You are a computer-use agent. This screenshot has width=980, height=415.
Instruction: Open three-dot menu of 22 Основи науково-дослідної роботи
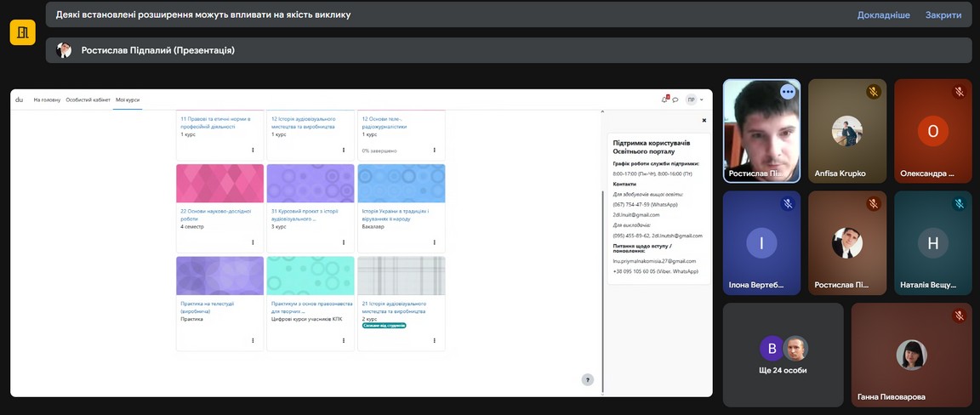253,244
